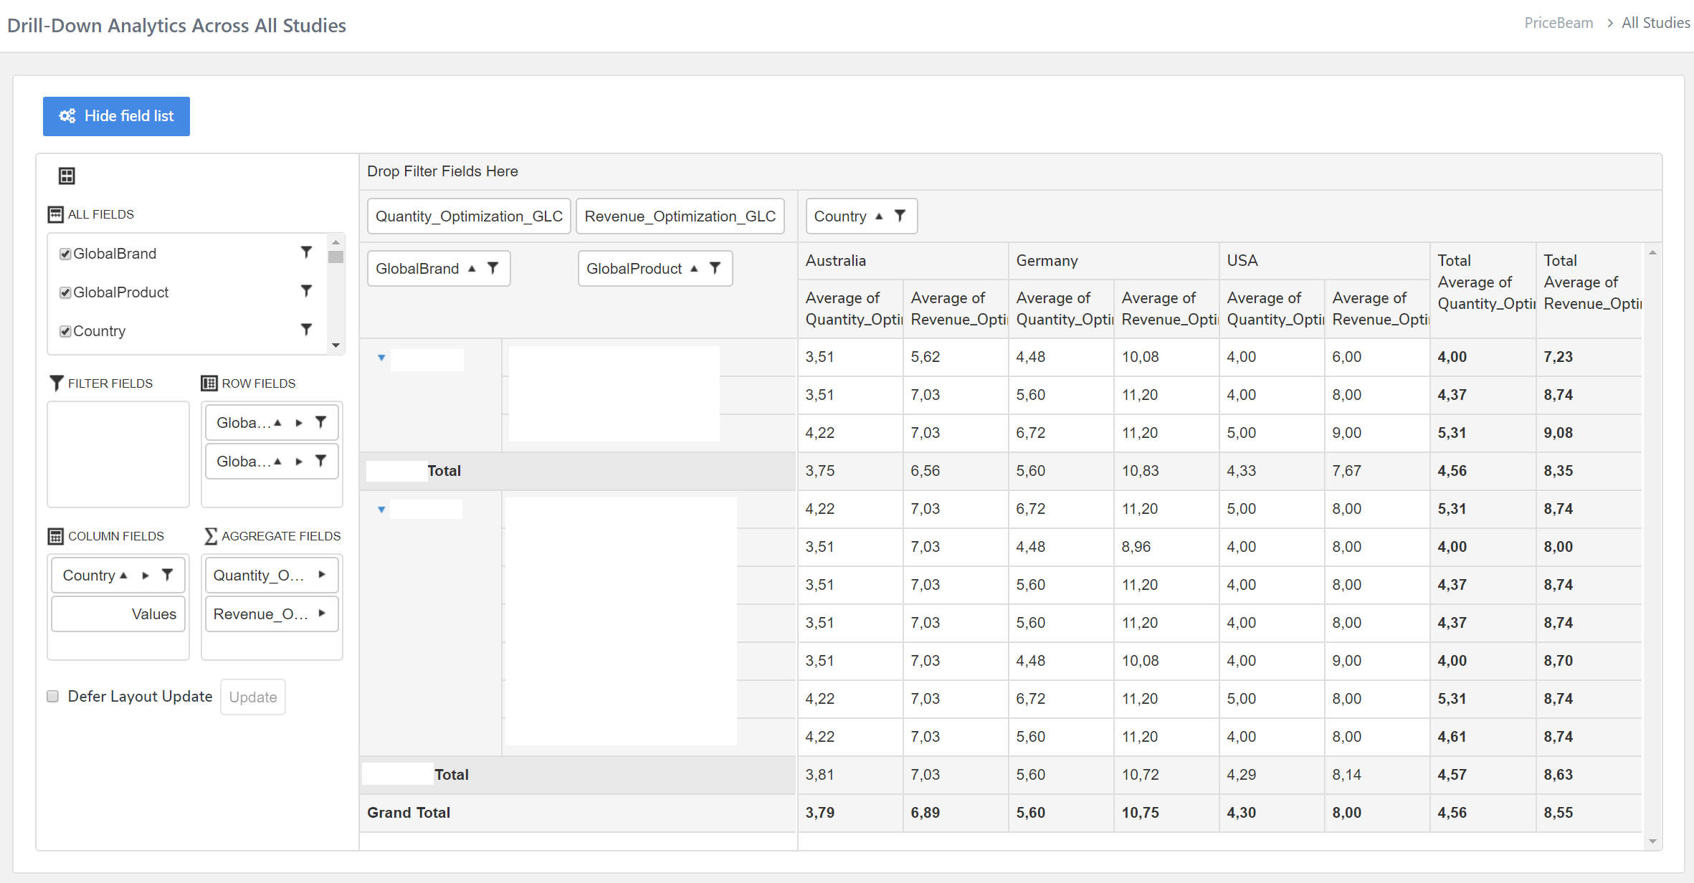The height and width of the screenshot is (883, 1694).
Task: Click the up arrow of the All Fields scrollbar
Action: [x=336, y=242]
